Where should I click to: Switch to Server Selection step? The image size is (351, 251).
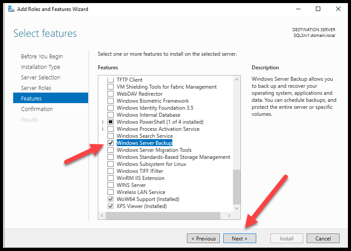[x=40, y=78]
